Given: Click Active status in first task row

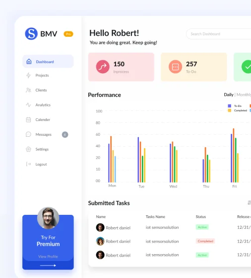Looking at the screenshot, I should pos(202,227).
